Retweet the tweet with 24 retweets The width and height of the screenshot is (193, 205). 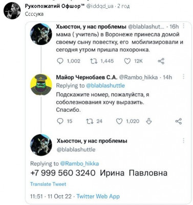click(90, 121)
